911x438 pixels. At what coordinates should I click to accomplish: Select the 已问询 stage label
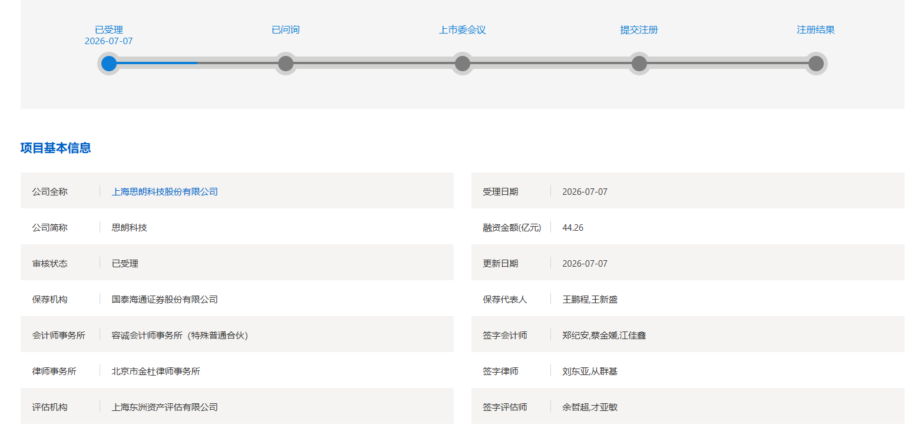(x=286, y=30)
